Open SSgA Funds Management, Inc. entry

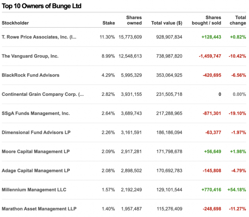36,114
